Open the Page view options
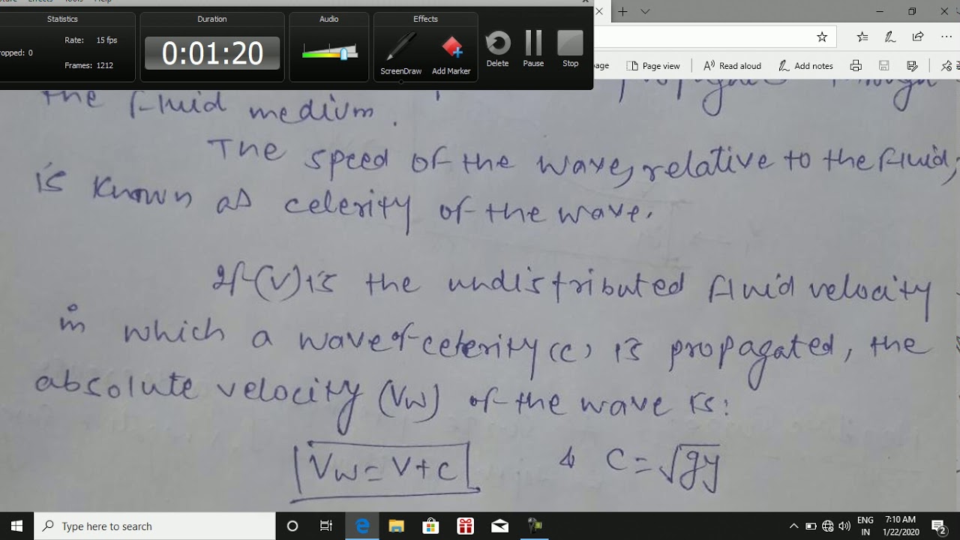 tap(653, 66)
